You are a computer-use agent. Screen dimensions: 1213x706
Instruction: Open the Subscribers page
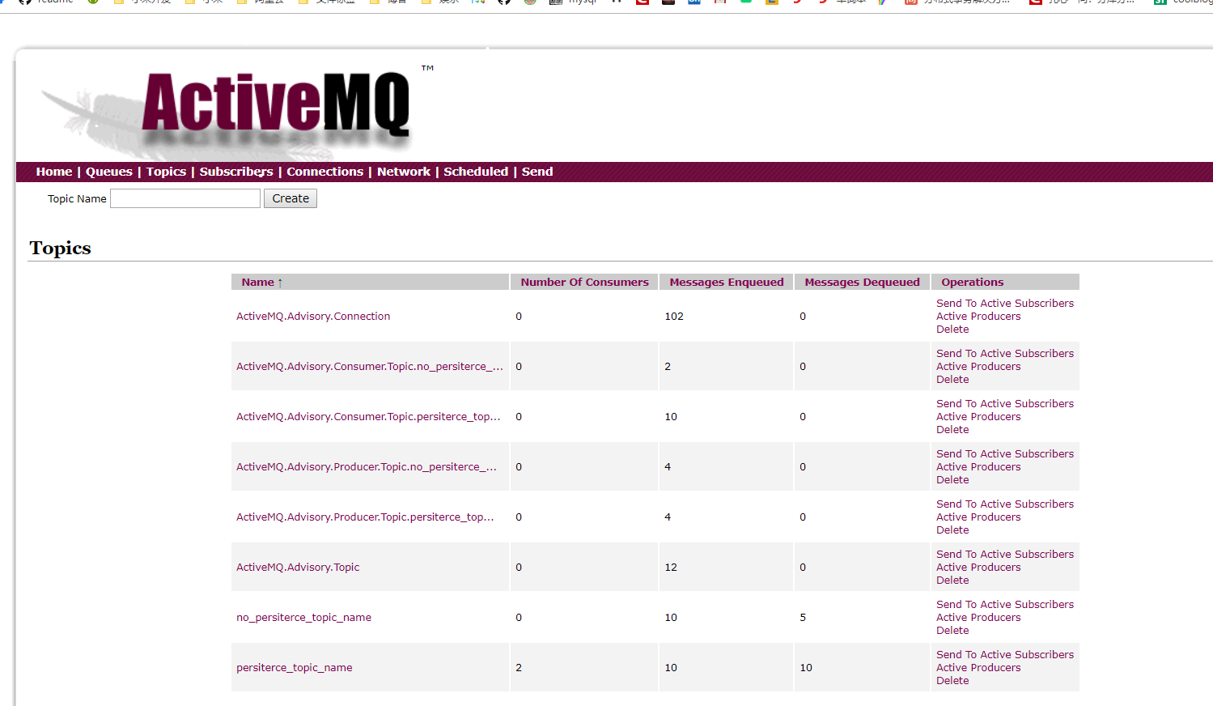236,172
